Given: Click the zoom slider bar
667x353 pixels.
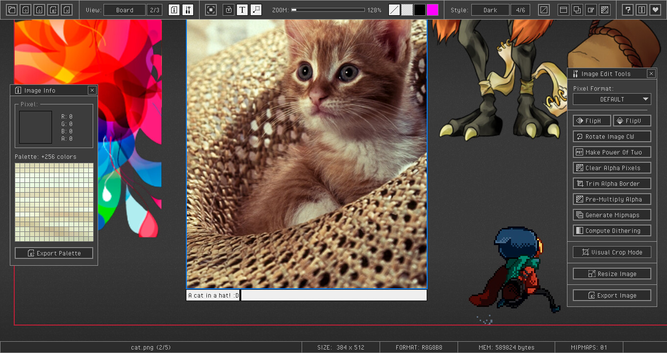Looking at the screenshot, I should point(328,10).
